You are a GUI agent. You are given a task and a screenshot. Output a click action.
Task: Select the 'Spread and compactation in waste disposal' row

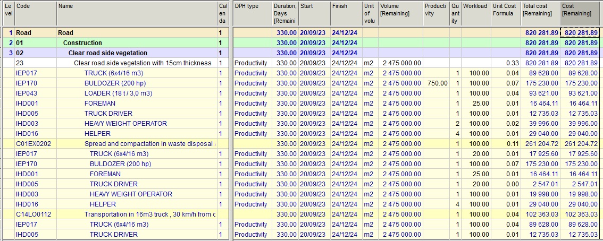(x=150, y=143)
